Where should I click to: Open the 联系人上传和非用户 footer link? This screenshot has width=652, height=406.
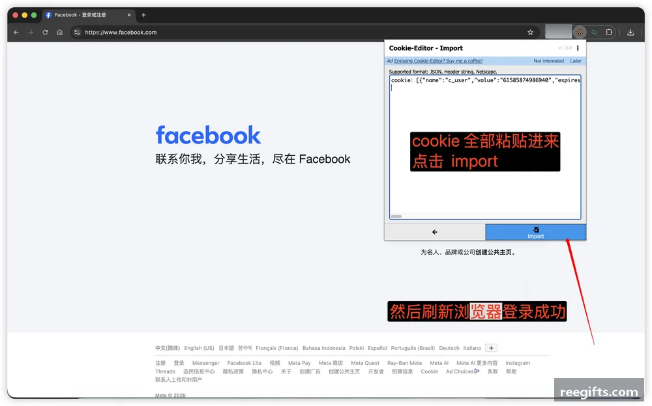click(x=179, y=380)
